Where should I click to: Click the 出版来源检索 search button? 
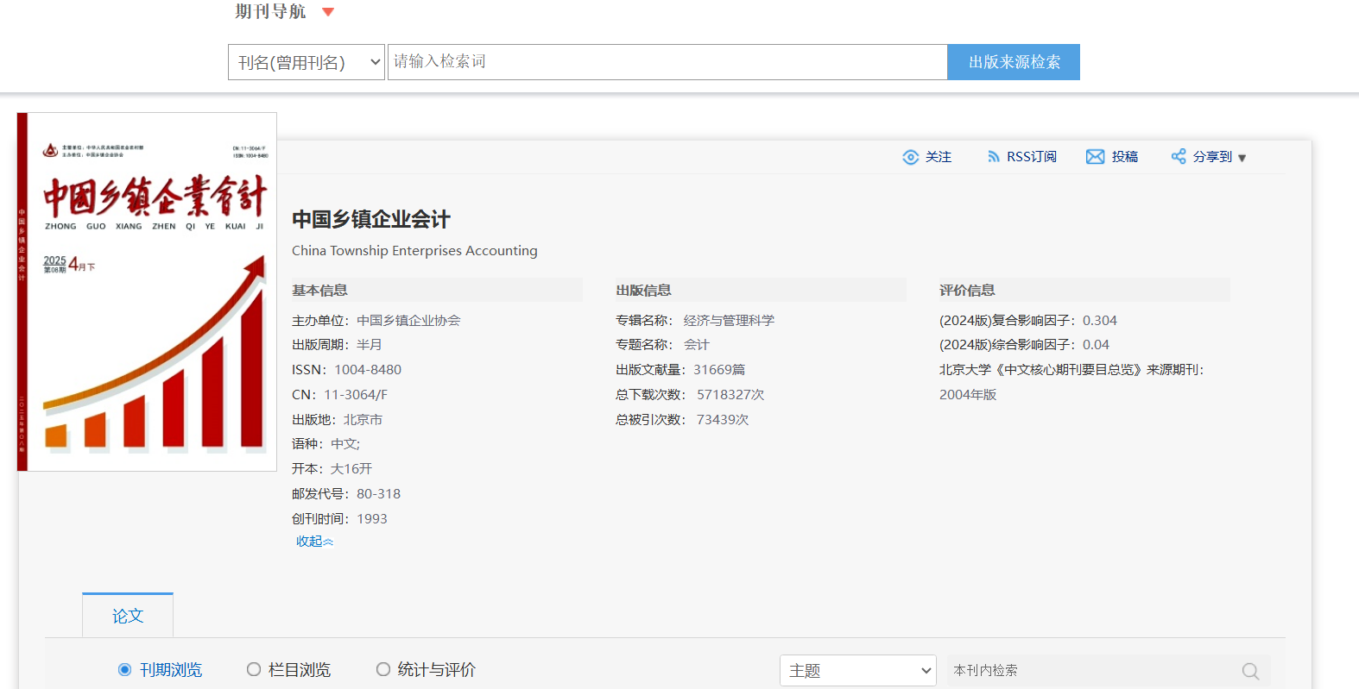[1013, 62]
